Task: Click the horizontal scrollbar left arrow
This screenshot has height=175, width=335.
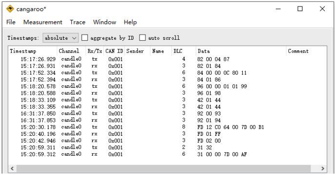Action: tap(12, 169)
